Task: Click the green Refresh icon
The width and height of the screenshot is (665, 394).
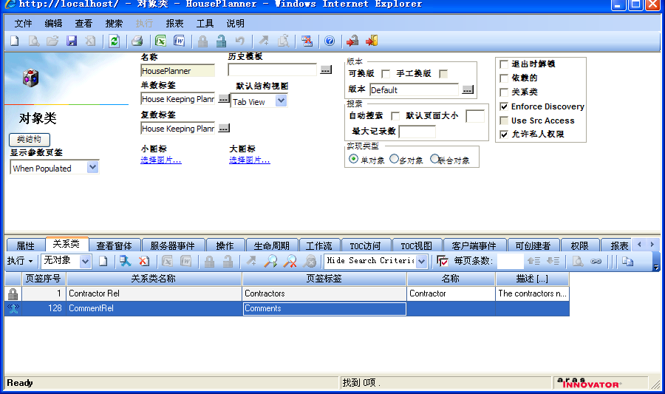Action: pyautogui.click(x=114, y=41)
